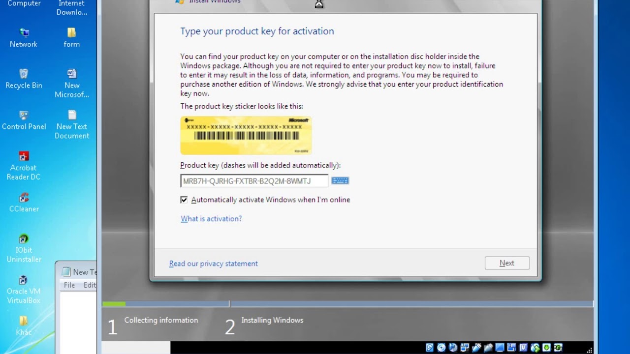Click Next to continue installation

[x=507, y=263]
